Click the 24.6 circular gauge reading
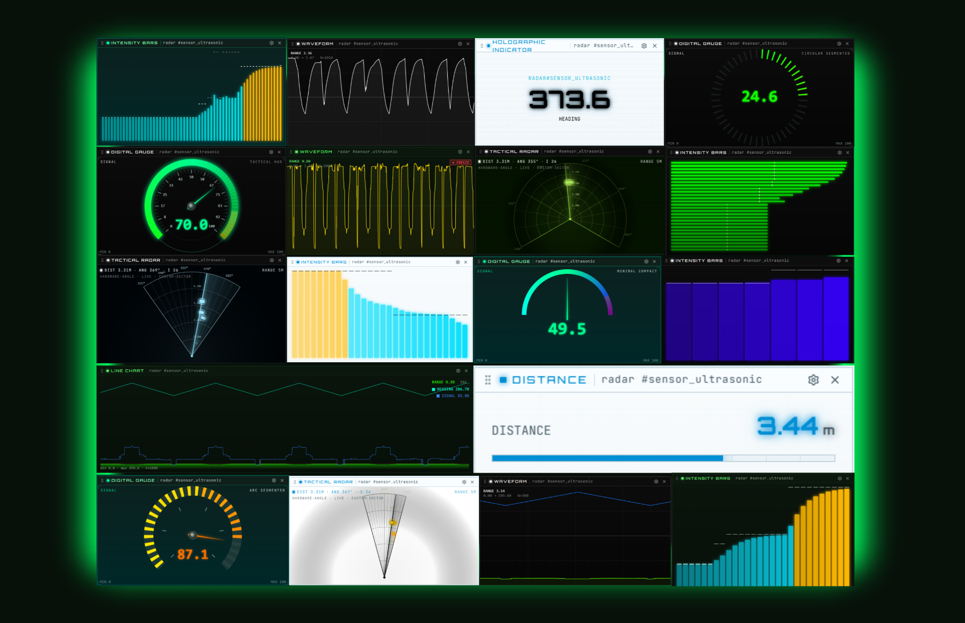The width and height of the screenshot is (965, 623). pos(759,96)
